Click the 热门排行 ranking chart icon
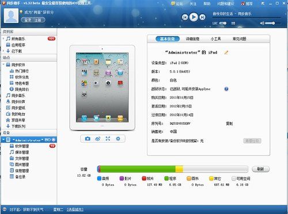This screenshot has width=288, height=214. [12, 71]
